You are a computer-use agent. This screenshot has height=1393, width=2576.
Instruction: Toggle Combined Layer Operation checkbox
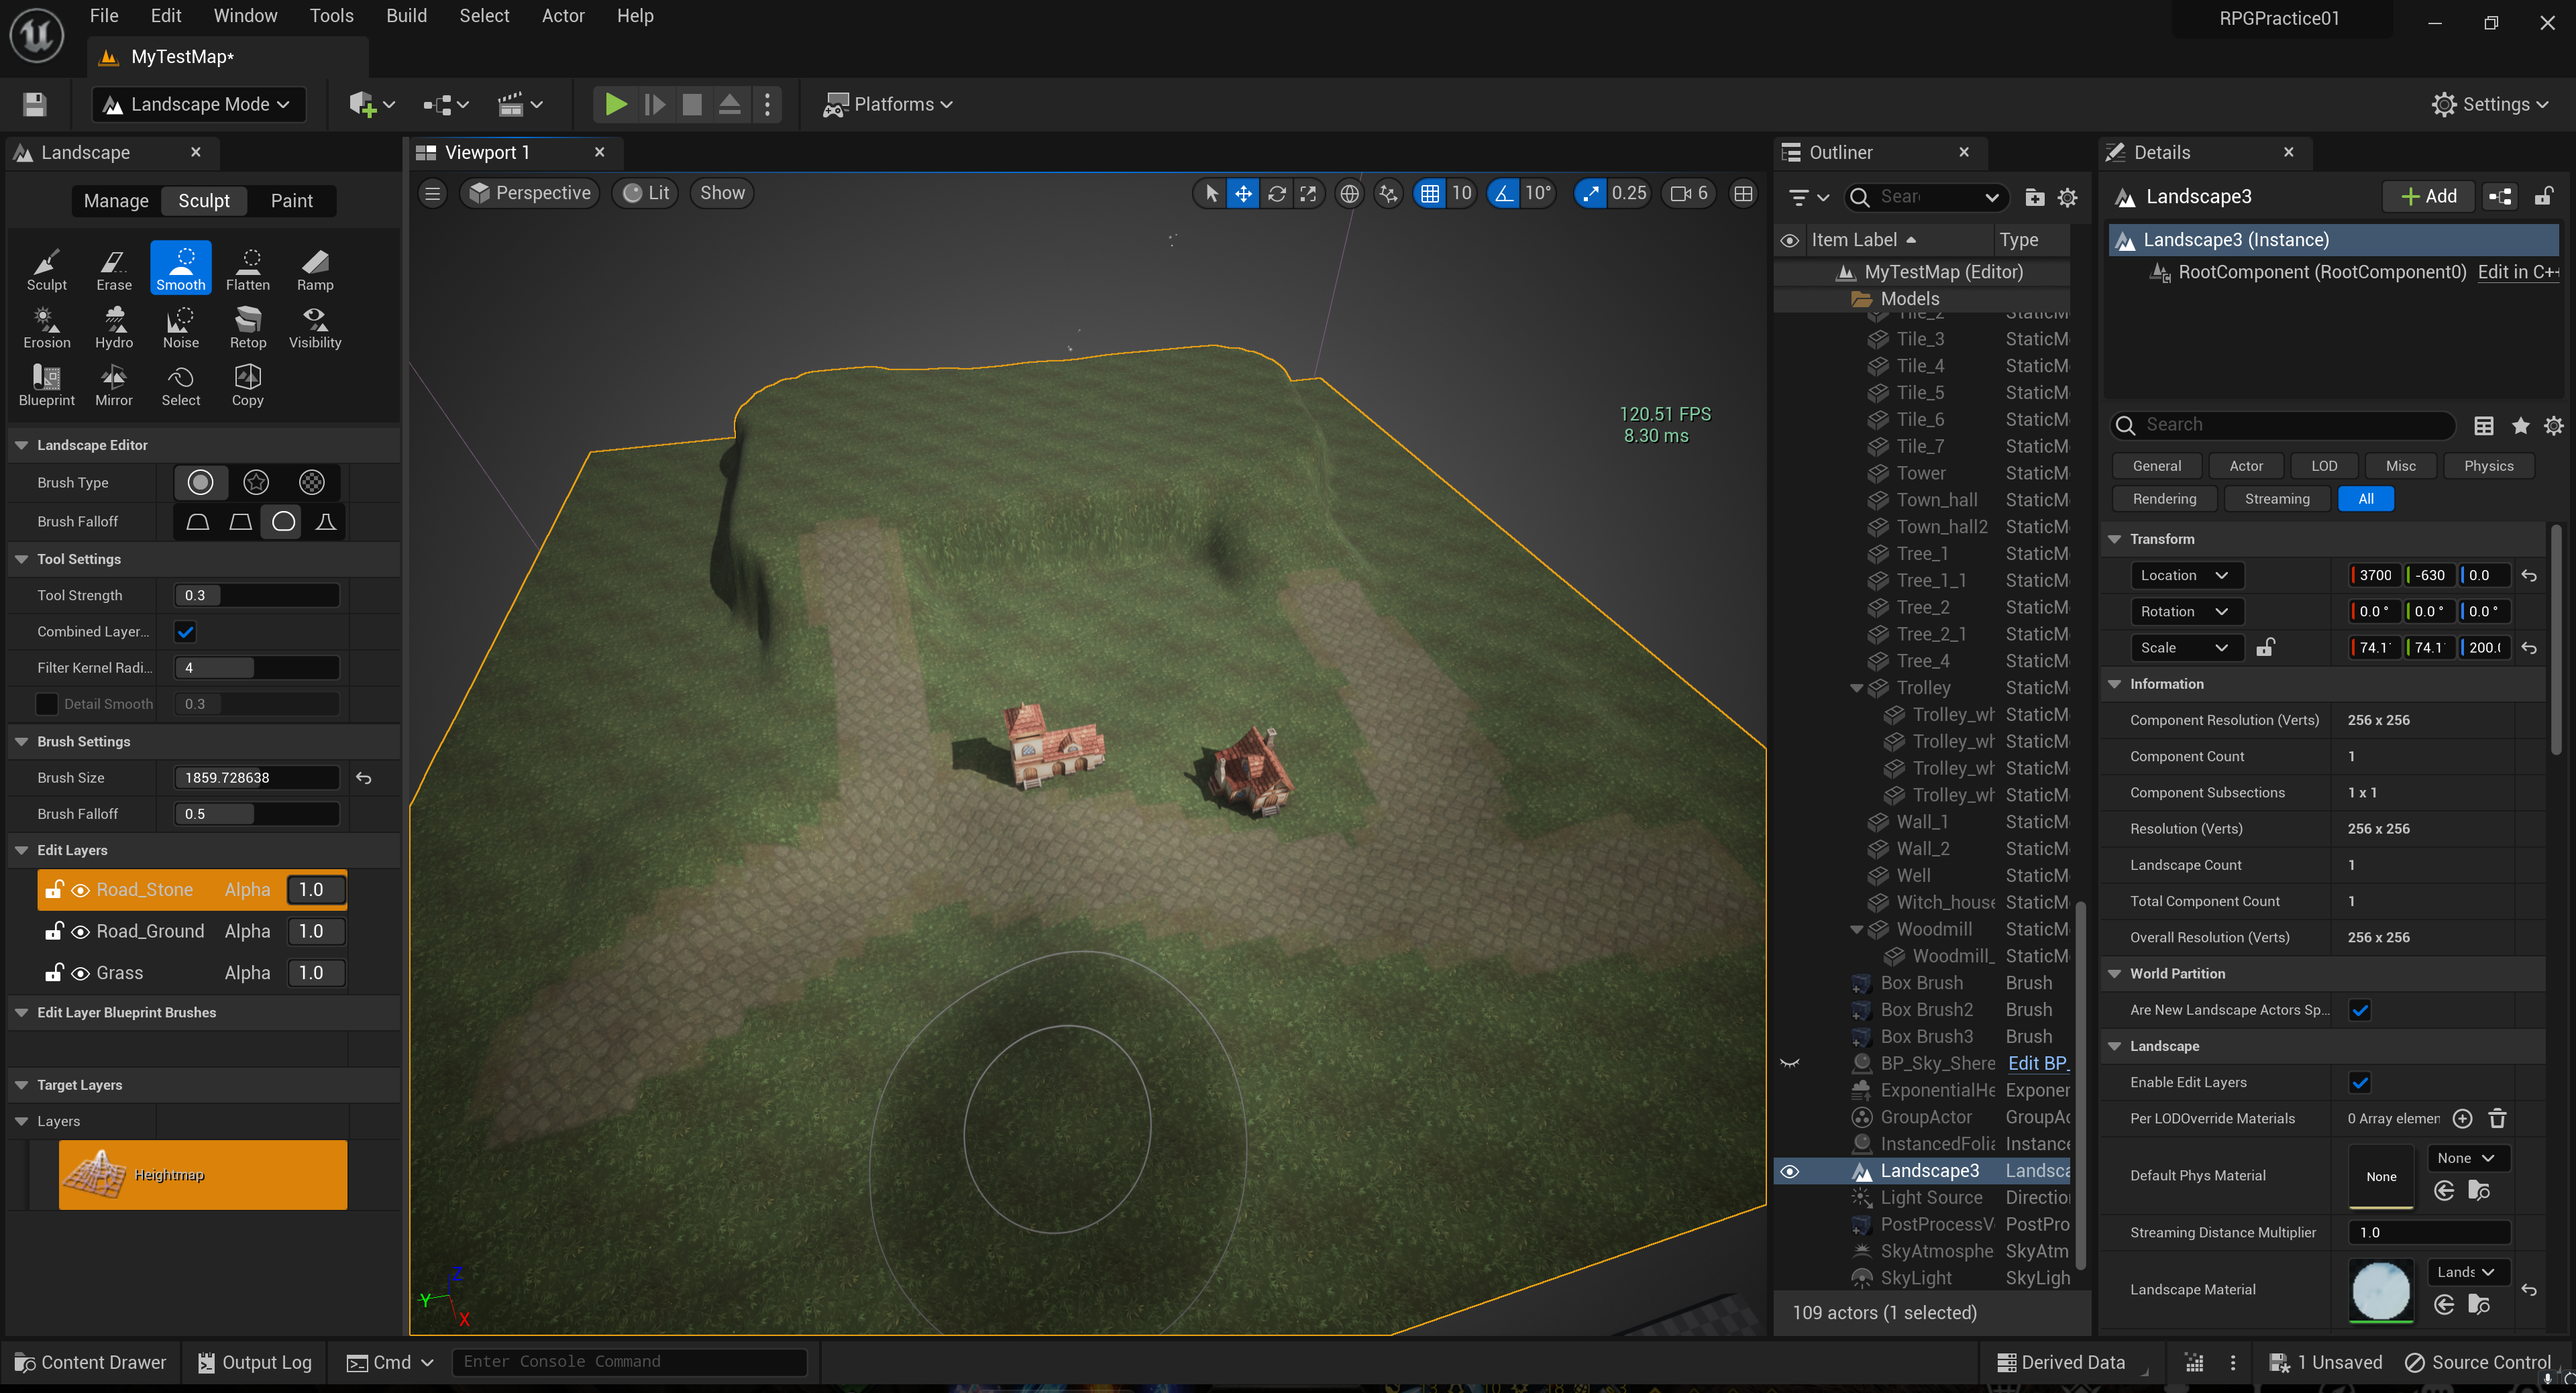pyautogui.click(x=185, y=631)
